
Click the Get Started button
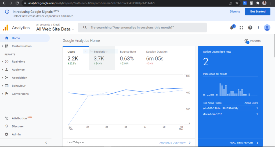tap(258, 12)
